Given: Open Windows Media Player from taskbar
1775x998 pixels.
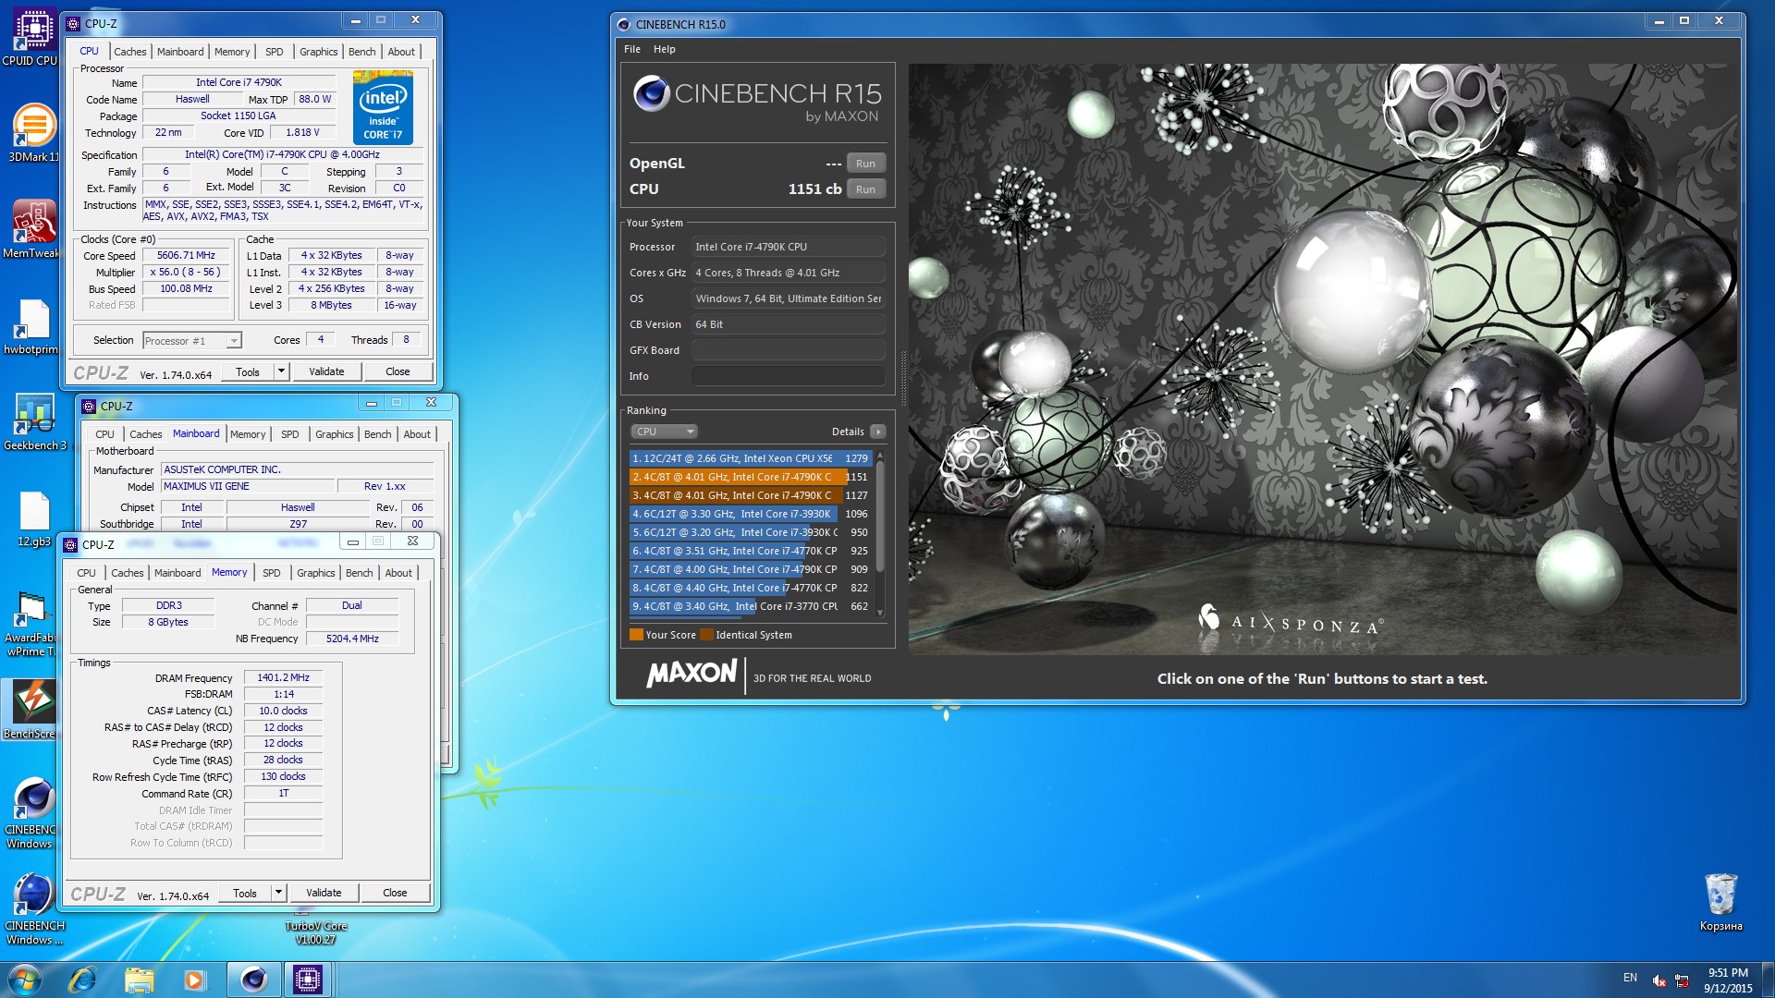Looking at the screenshot, I should (194, 980).
